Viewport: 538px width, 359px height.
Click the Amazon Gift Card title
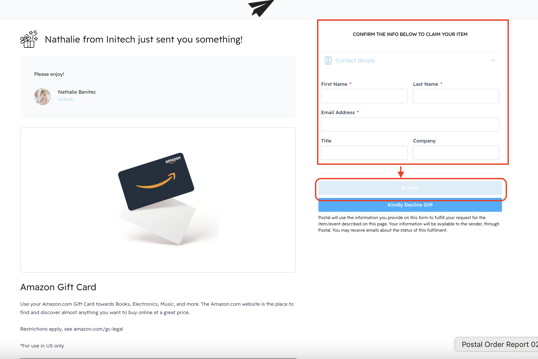coord(58,287)
